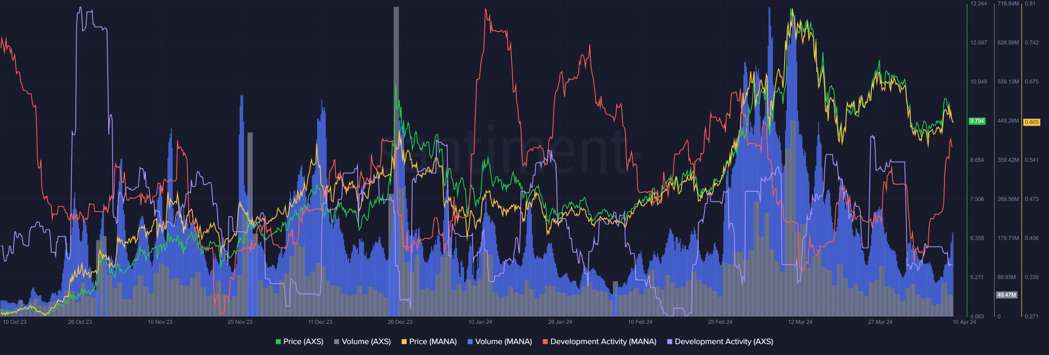This screenshot has height=355, width=1049.
Task: Click the green 9.794 current price tag
Action: pyautogui.click(x=977, y=121)
